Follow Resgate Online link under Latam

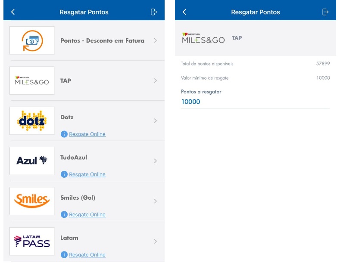point(87,255)
